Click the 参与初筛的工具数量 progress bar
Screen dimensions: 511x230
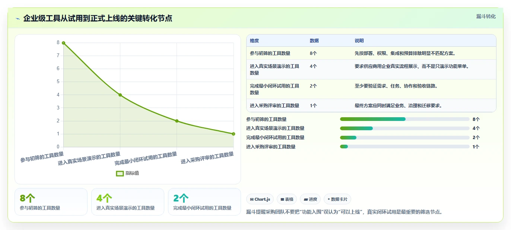pos(405,119)
